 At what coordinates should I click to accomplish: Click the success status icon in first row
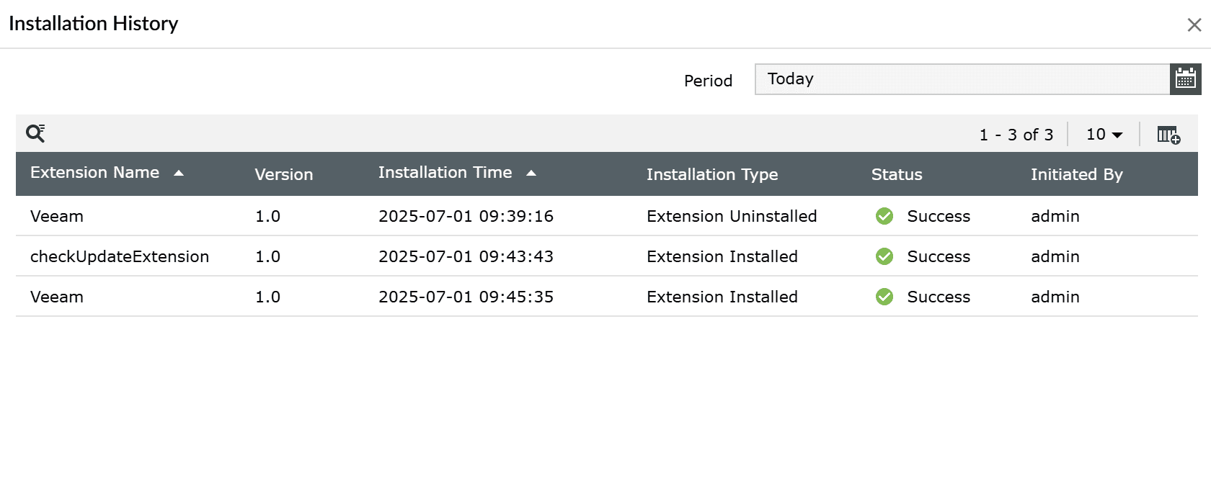click(x=884, y=216)
